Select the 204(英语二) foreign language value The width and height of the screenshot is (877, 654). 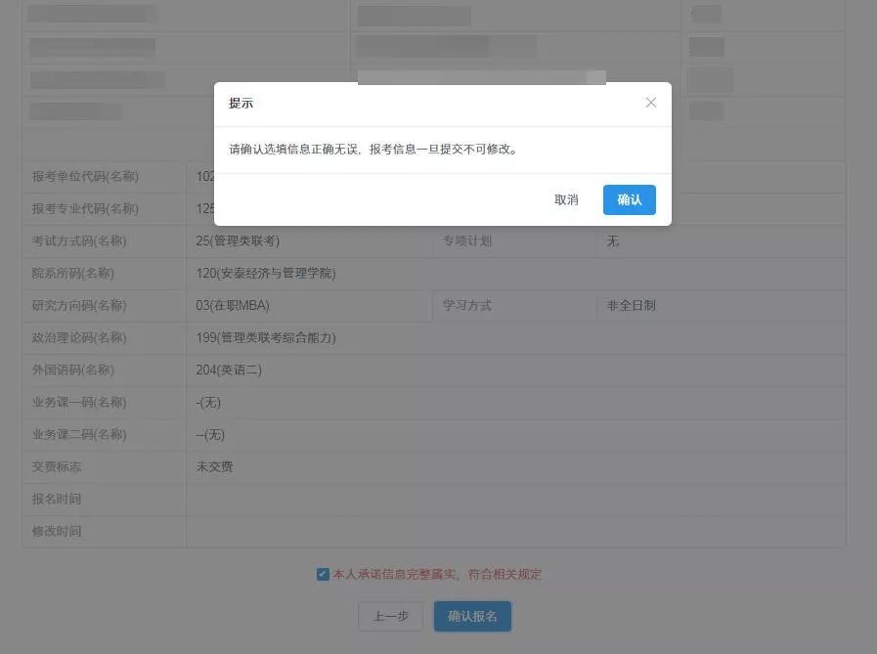(x=229, y=371)
